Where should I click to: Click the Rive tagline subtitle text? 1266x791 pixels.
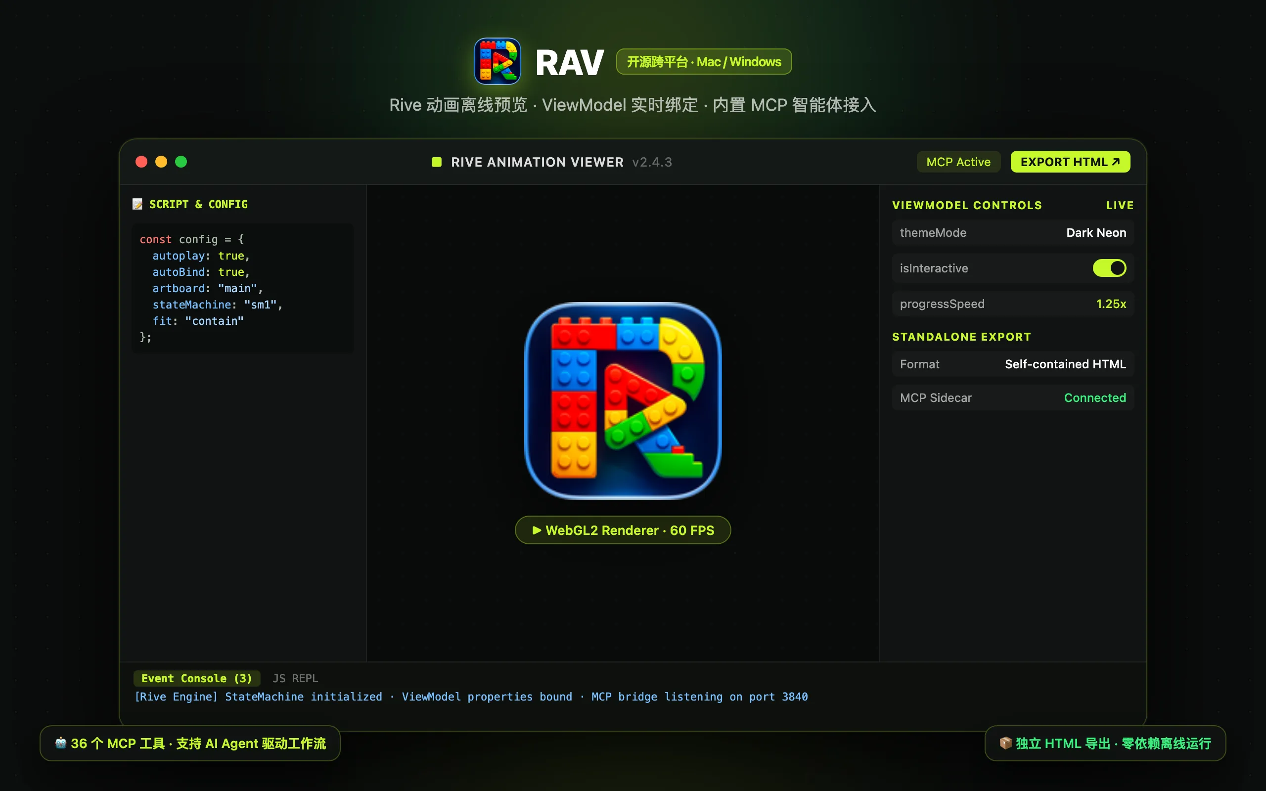[633, 105]
